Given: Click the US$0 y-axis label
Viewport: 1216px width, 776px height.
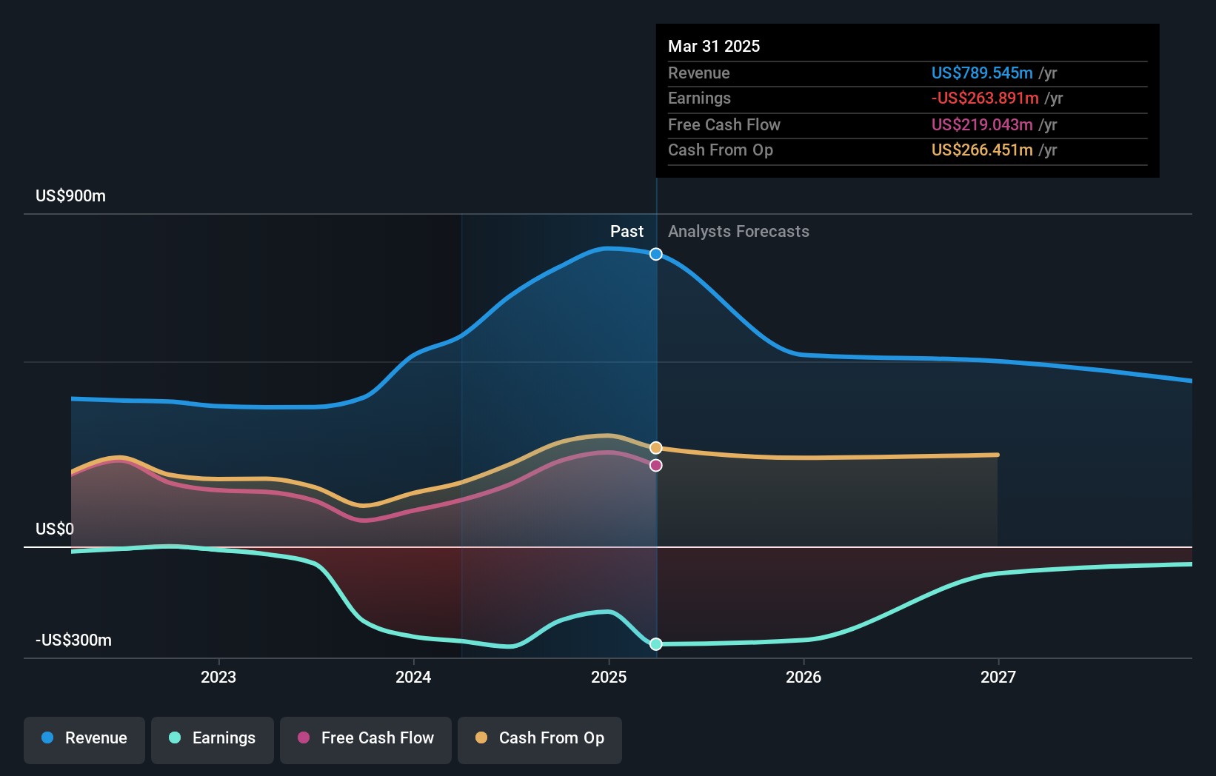Looking at the screenshot, I should tap(55, 529).
